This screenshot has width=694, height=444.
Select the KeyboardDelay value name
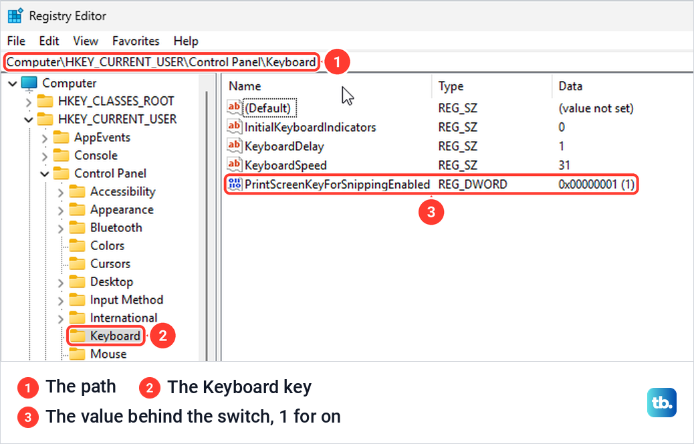click(284, 146)
